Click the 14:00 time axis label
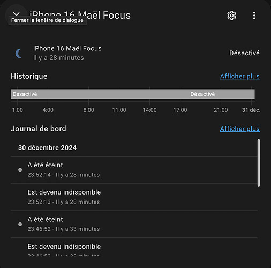The image size is (271, 268). pos(149,110)
